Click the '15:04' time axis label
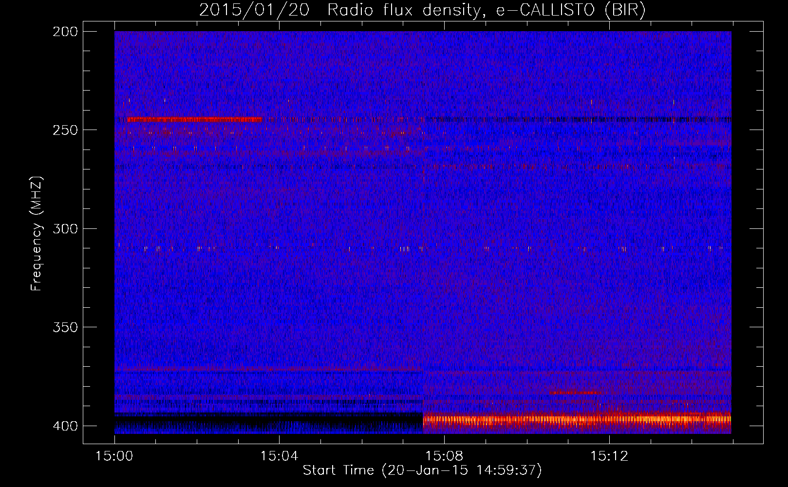This screenshot has width=788, height=487. tap(279, 456)
